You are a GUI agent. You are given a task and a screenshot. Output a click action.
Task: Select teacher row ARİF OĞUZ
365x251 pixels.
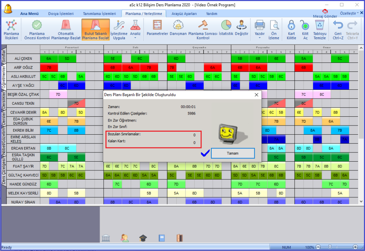click(x=23, y=67)
